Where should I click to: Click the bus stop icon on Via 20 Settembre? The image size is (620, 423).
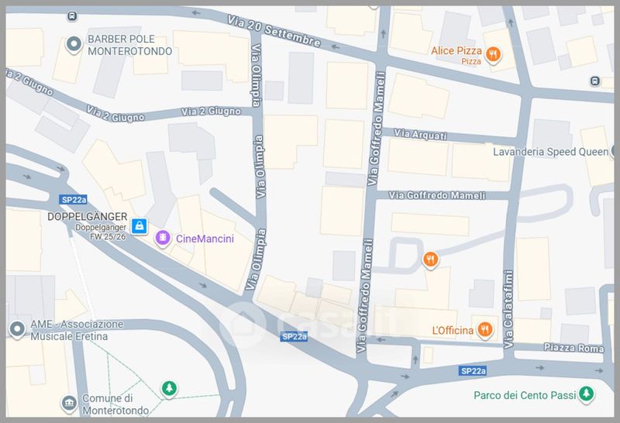pos(72,16)
